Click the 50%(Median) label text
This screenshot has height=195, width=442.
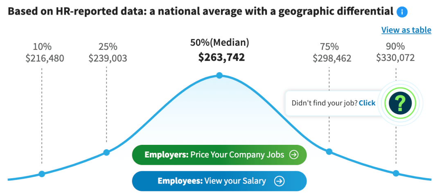[x=219, y=42]
